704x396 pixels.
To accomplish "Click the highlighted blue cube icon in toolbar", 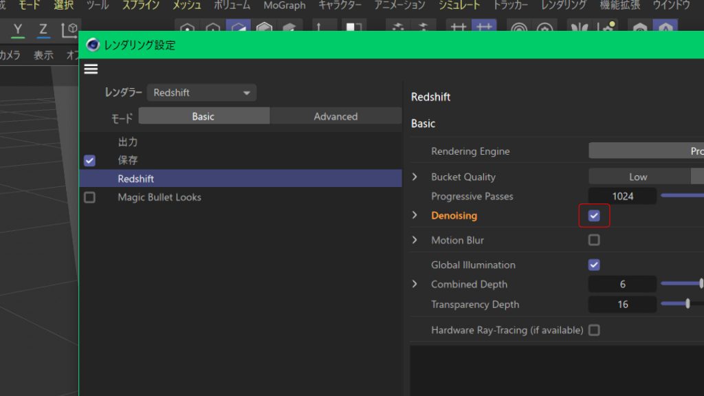I will point(239,29).
